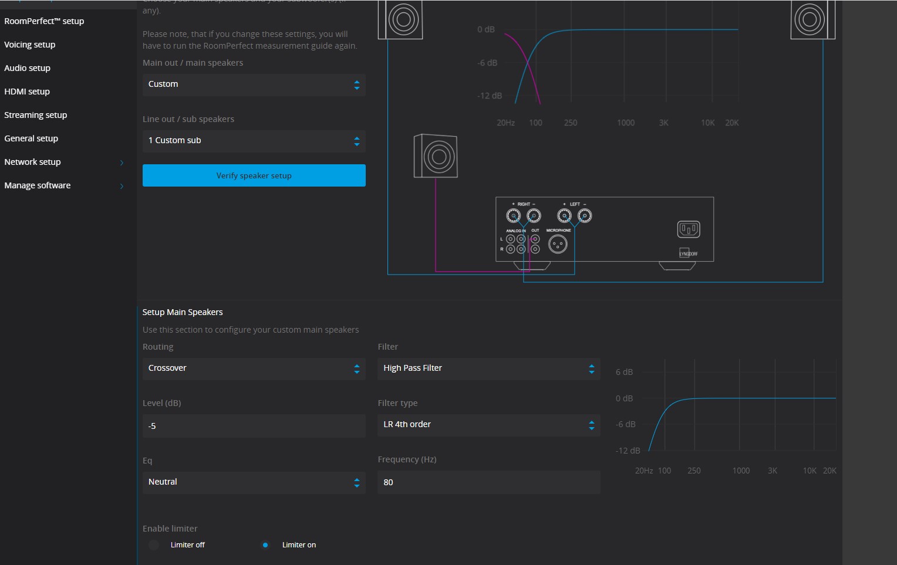897x565 pixels.
Task: Open the Line out / sub speakers dropdown
Action: (x=254, y=141)
